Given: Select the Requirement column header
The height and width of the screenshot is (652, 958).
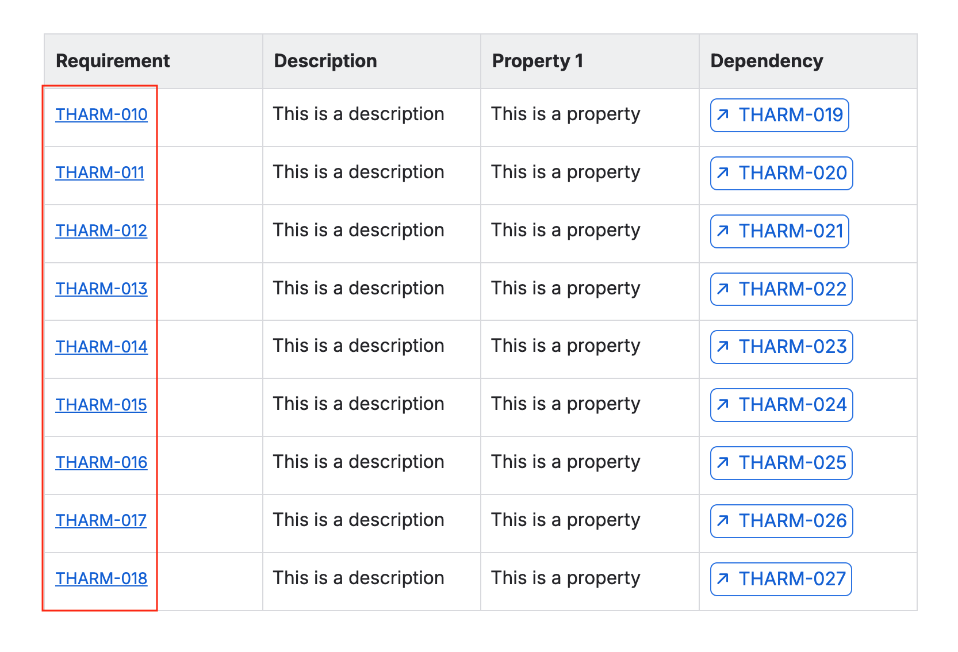Looking at the screenshot, I should [x=113, y=61].
